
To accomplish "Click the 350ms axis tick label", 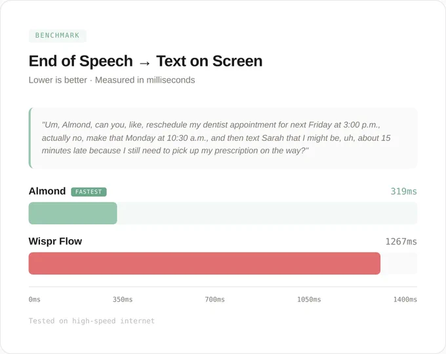I will [x=123, y=300].
